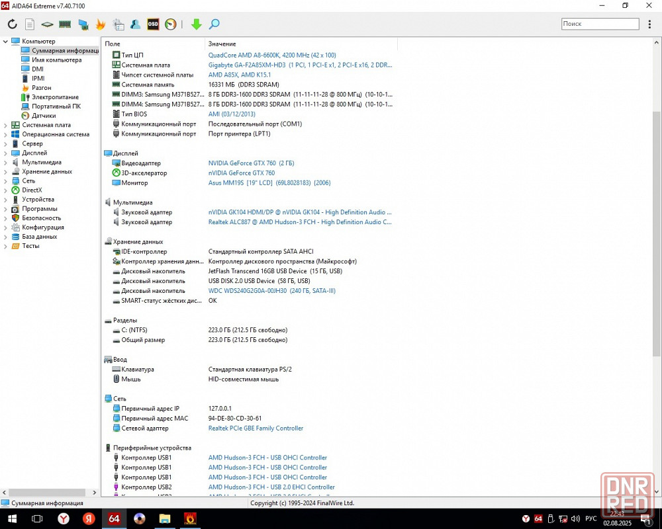Open the preferences checklist toolbar icon
662x529 pixels.
[x=118, y=24]
